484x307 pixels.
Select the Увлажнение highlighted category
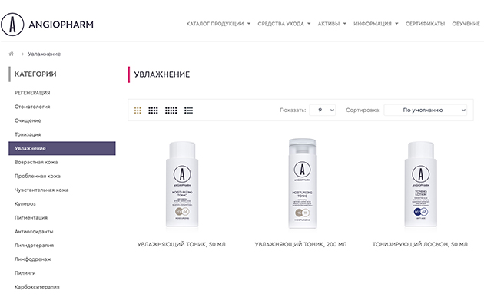coord(62,148)
